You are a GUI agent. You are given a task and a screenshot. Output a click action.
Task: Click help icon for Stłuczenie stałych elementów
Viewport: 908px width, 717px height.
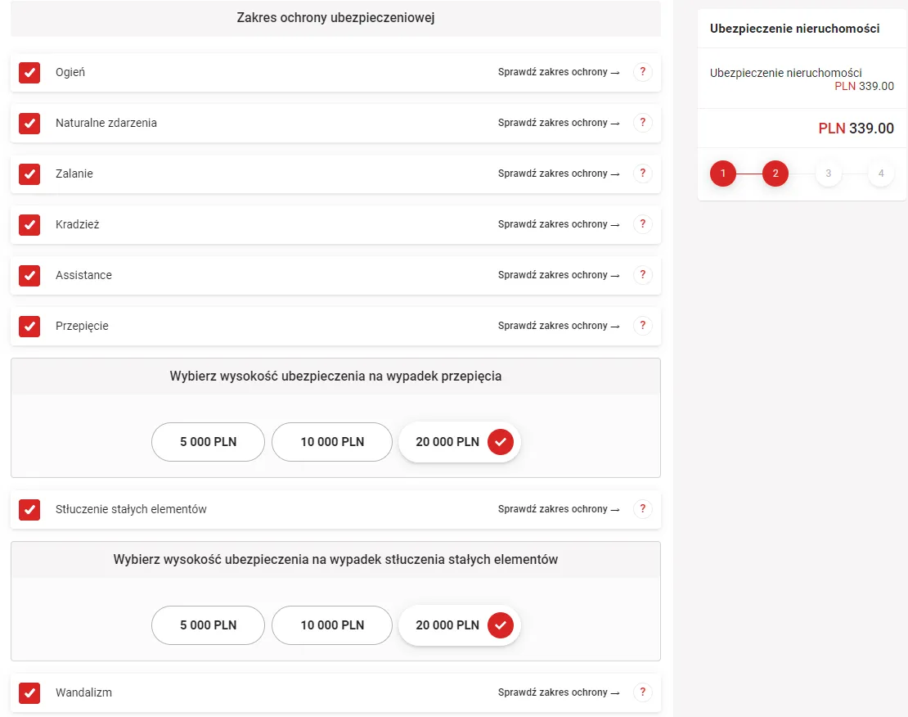[x=643, y=508]
